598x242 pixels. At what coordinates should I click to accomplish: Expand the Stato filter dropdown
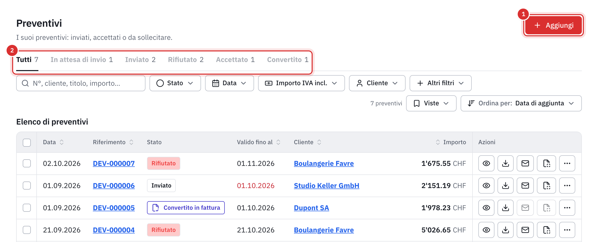tap(175, 83)
